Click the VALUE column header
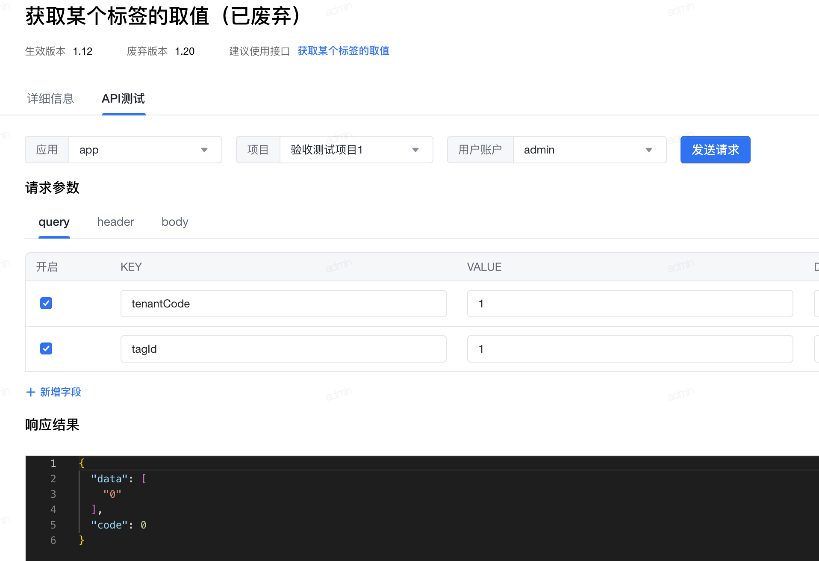Viewport: 819px width, 561px height. (484, 267)
